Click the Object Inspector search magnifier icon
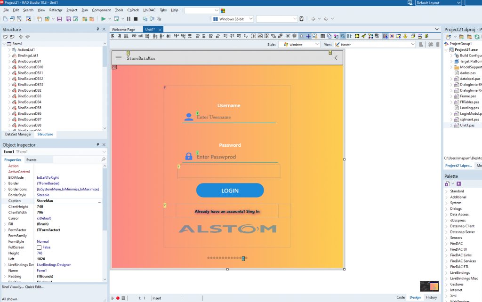This screenshot has width=482, height=302. click(103, 159)
